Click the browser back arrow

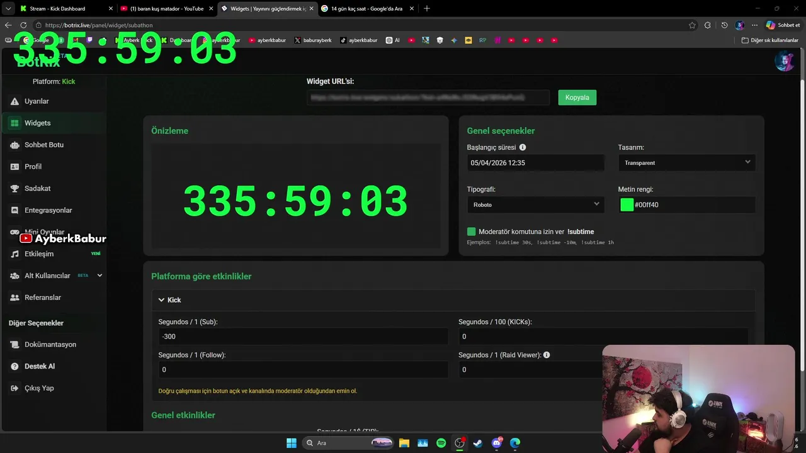click(8, 25)
